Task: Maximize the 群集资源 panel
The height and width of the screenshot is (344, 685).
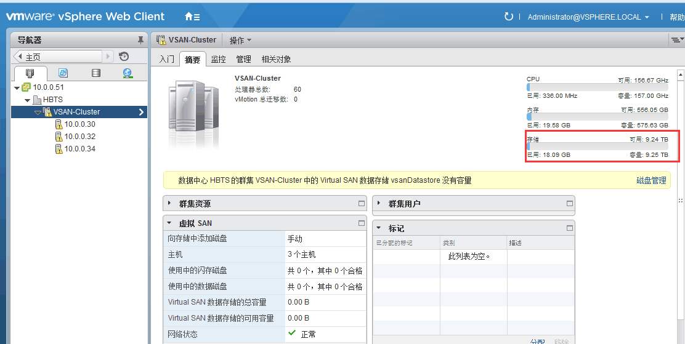Action: click(361, 204)
